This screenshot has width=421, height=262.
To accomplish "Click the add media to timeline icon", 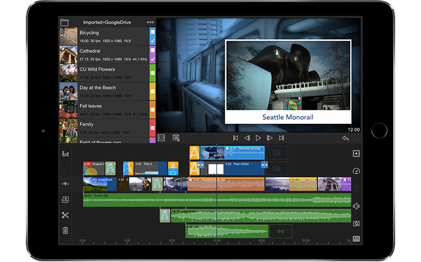I will [x=65, y=199].
